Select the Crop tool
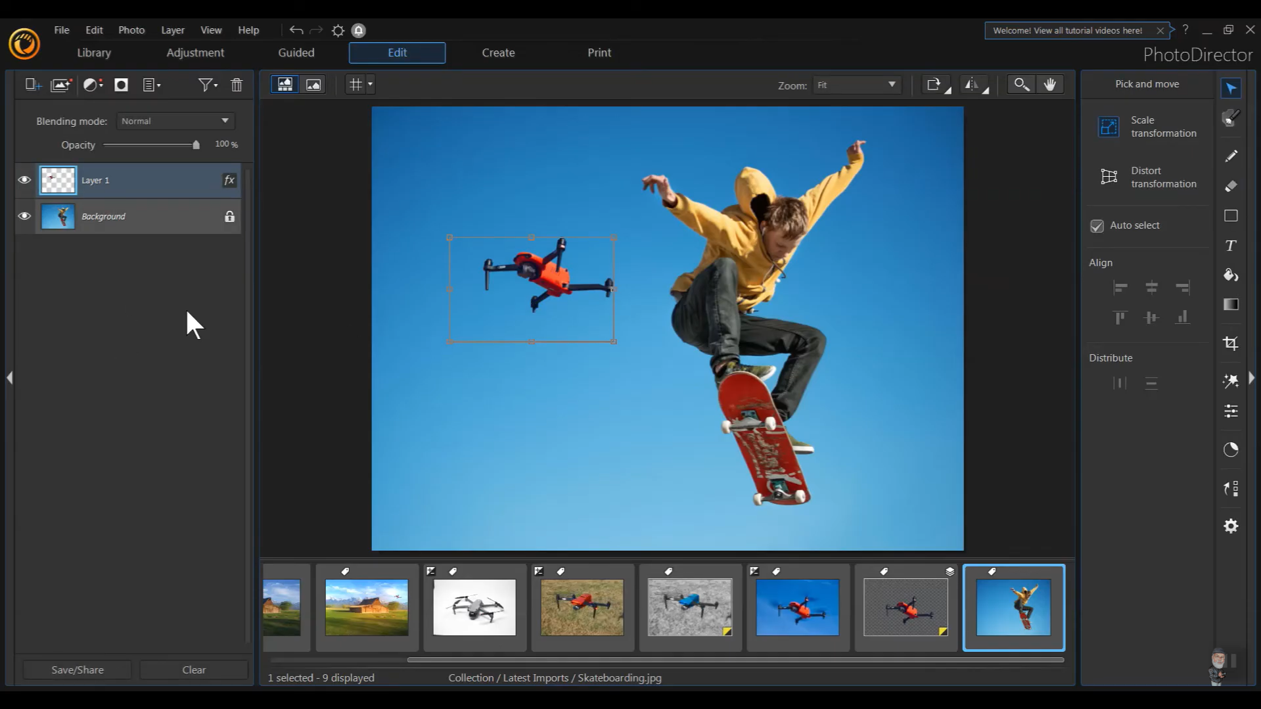 (1231, 343)
